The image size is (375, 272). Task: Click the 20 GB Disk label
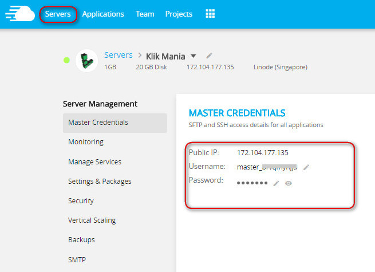(151, 67)
